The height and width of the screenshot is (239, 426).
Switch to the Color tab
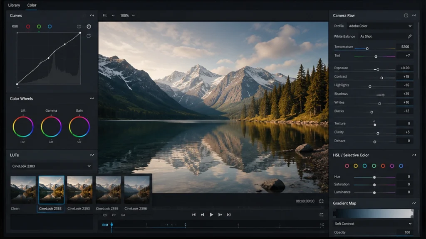click(32, 5)
